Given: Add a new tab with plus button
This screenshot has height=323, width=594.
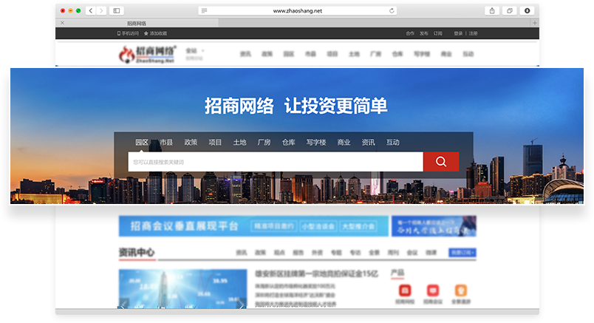Looking at the screenshot, I should click(x=534, y=23).
